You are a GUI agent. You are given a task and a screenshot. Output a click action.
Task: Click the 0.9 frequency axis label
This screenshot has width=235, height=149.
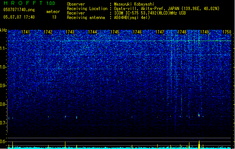pyautogui.click(x=3, y=86)
